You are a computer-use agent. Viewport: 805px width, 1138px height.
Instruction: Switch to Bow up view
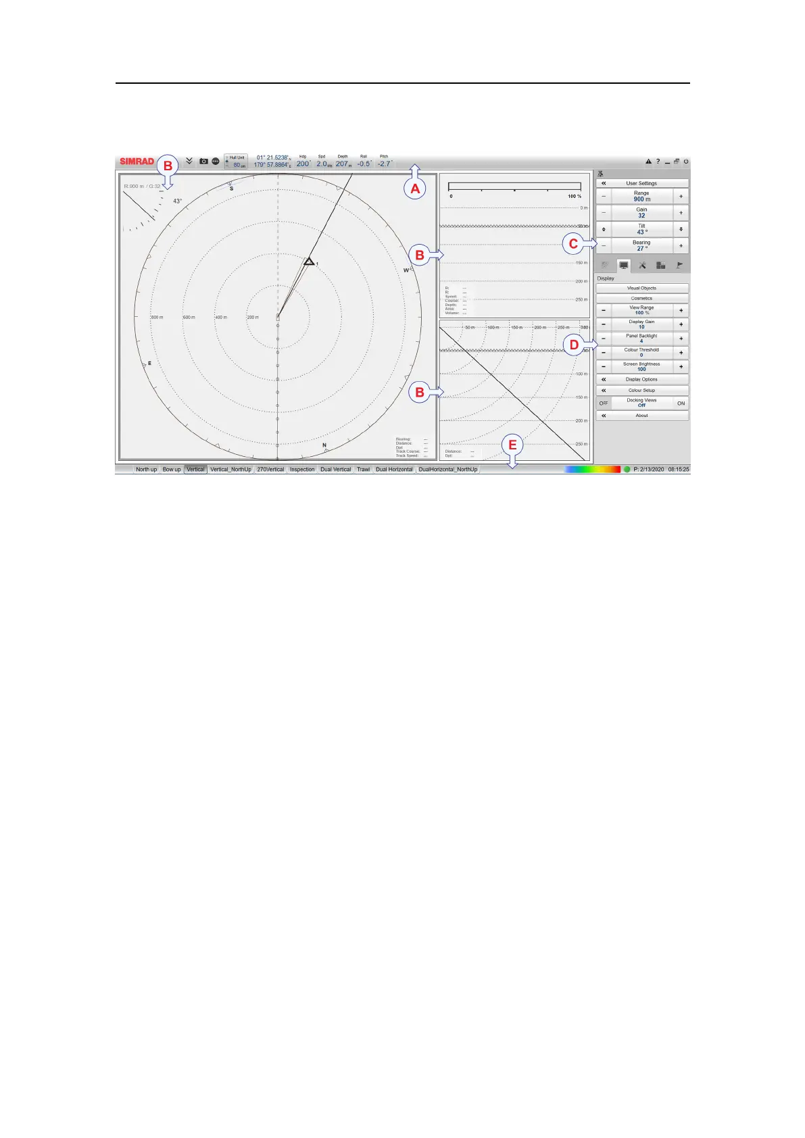pos(172,469)
